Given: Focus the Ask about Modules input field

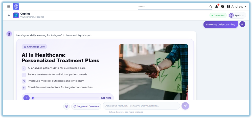Looking at the screenshot, I should 141,106.
